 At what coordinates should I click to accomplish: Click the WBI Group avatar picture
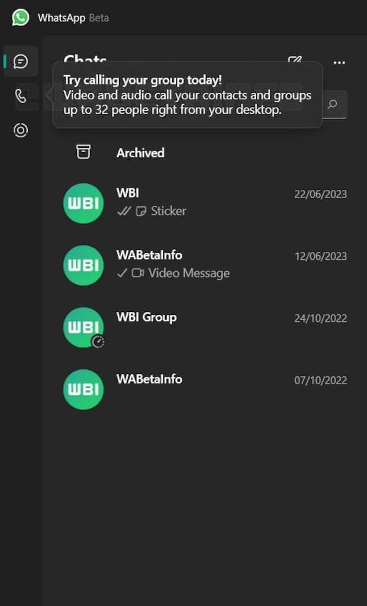(83, 327)
